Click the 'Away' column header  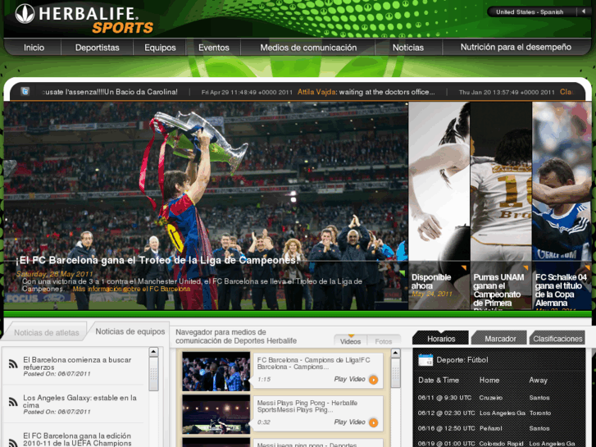coord(539,380)
